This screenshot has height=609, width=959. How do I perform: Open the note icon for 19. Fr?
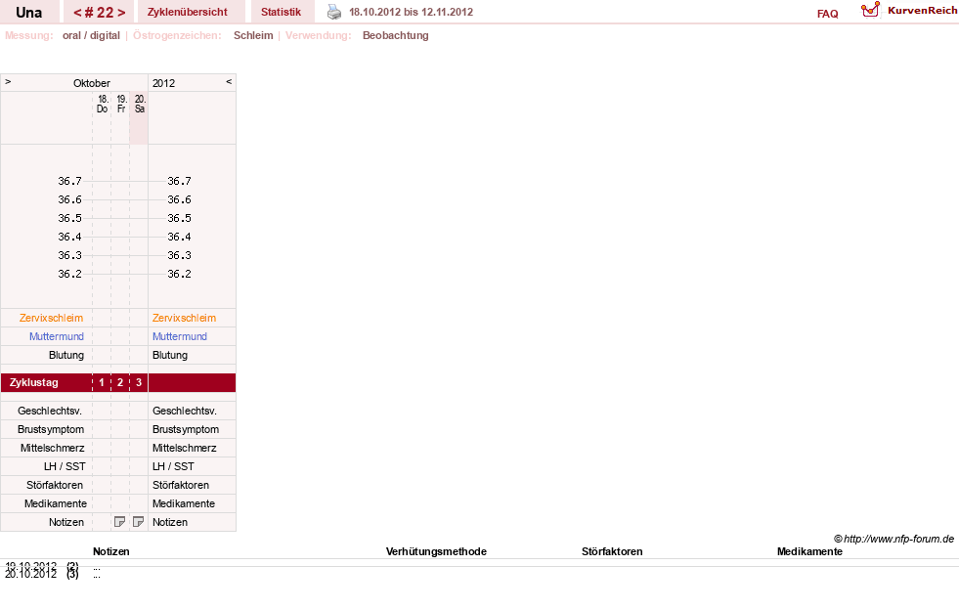[120, 522]
